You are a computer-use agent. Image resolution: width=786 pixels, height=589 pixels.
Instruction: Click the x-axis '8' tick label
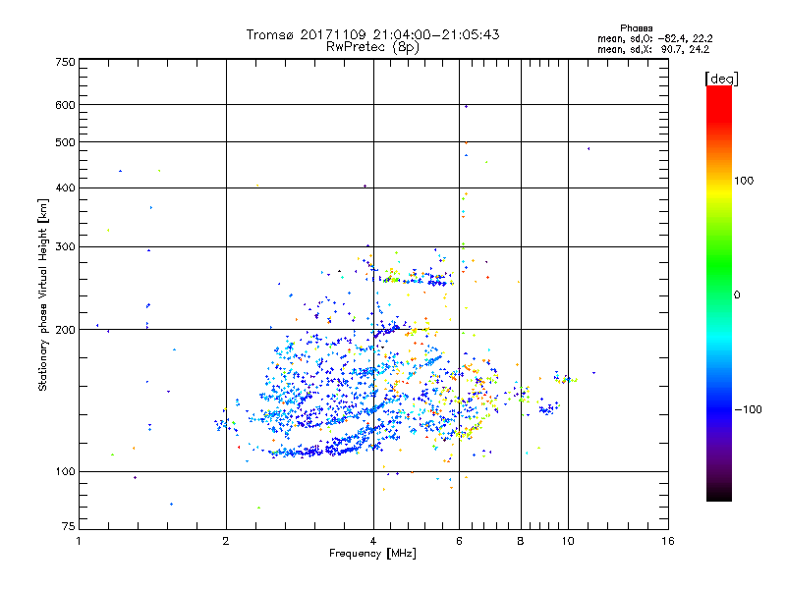click(521, 541)
